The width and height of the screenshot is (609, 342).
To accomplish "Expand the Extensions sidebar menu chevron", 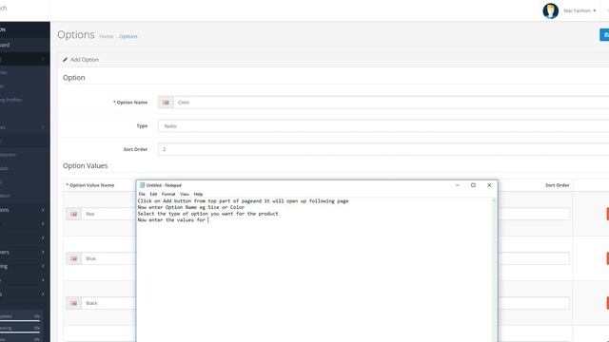I will coord(43,210).
